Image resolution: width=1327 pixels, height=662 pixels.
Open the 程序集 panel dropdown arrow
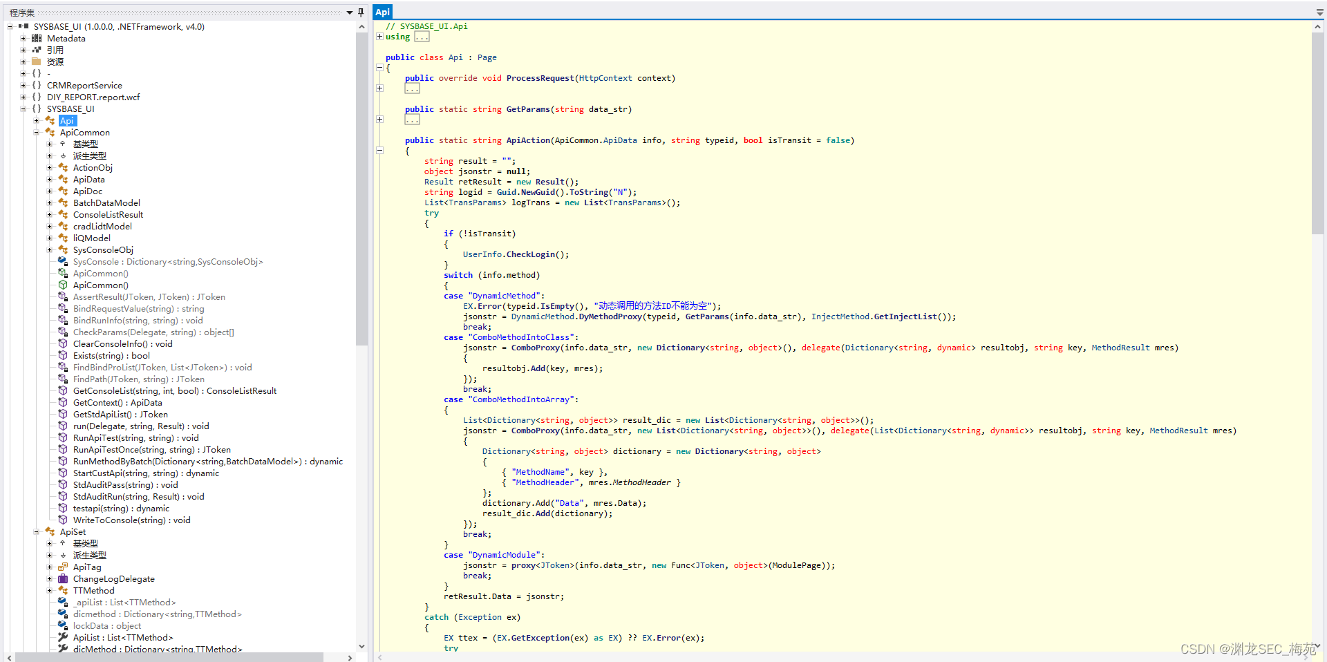(x=350, y=12)
